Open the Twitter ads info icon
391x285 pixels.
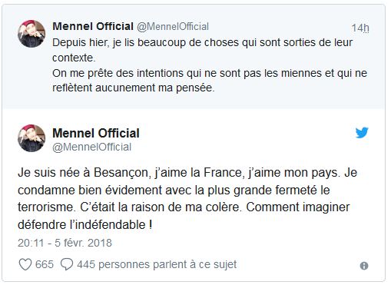(x=364, y=266)
